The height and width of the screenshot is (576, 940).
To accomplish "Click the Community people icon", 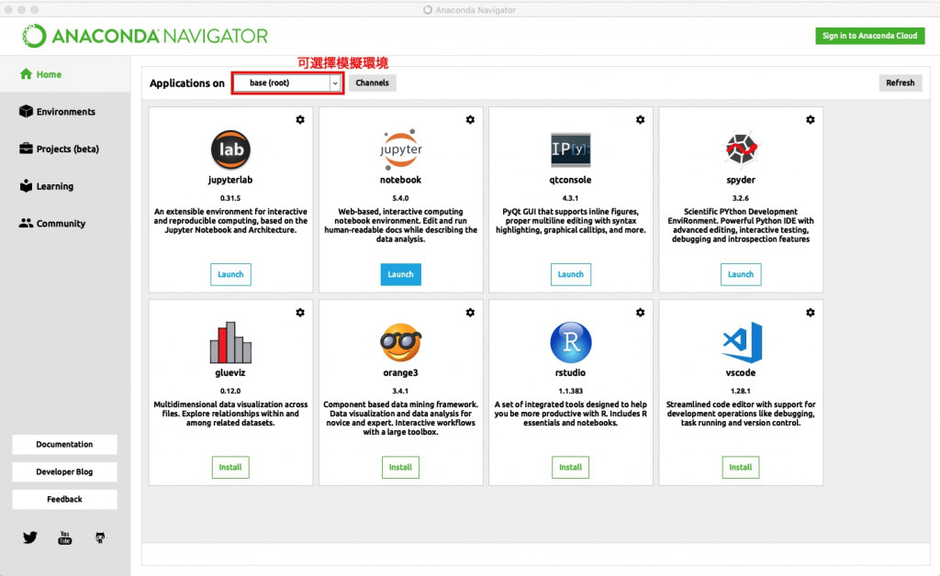I will point(26,223).
